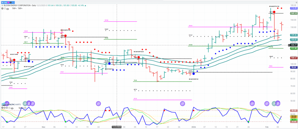Click the Spike 2.0 oscillator label
The height and width of the screenshot is (129, 298).
[22, 108]
